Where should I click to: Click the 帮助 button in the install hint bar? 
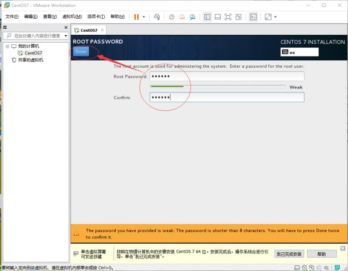click(321, 254)
